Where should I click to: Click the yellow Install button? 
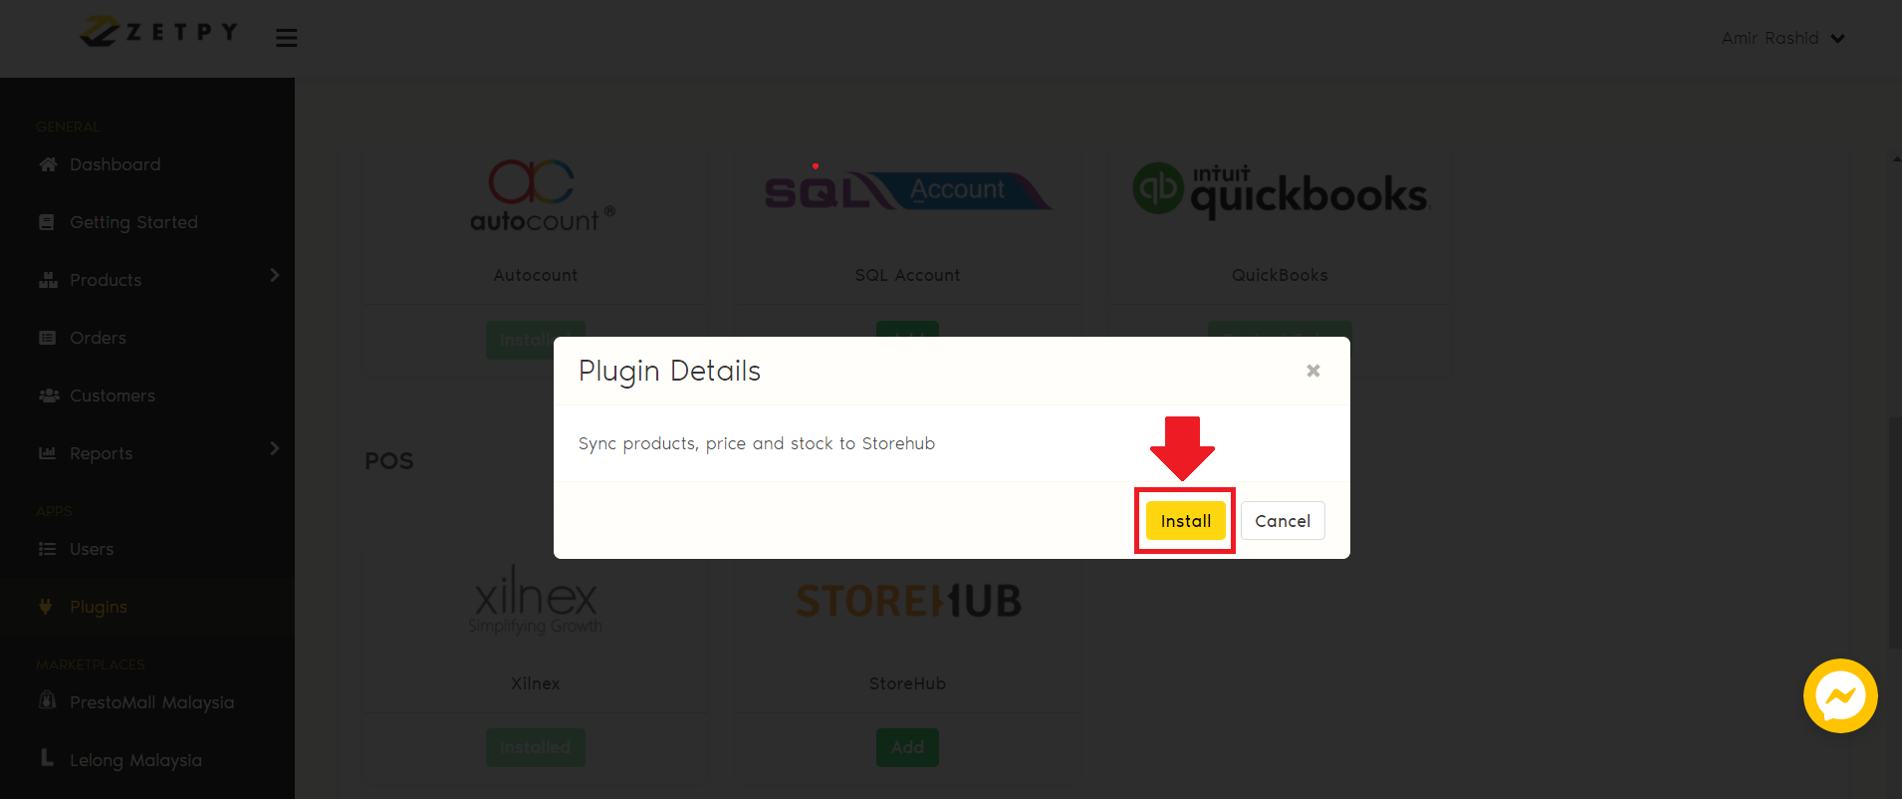tap(1185, 521)
